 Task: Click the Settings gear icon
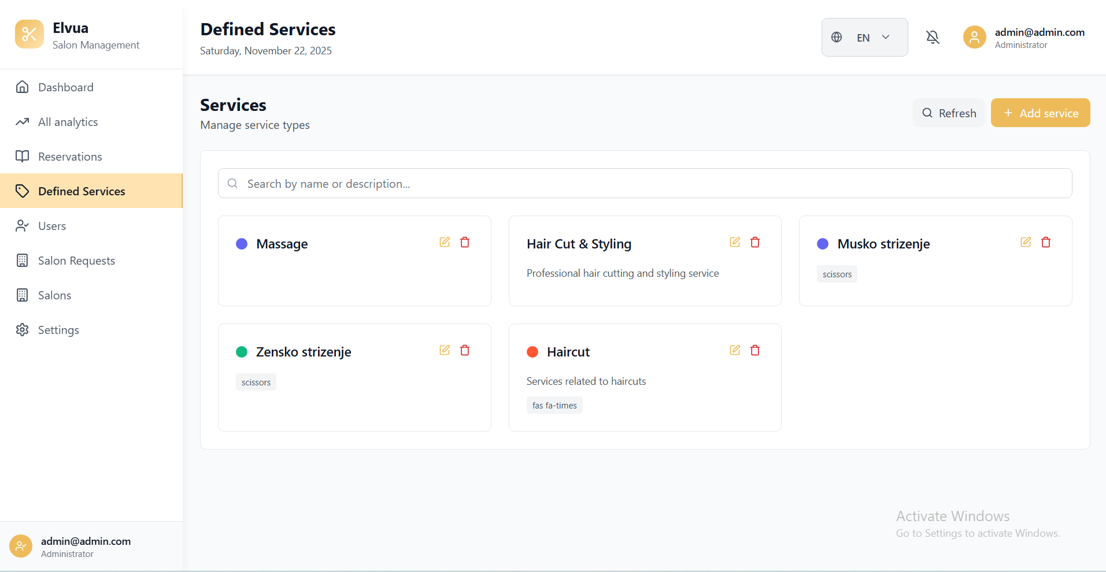22,329
